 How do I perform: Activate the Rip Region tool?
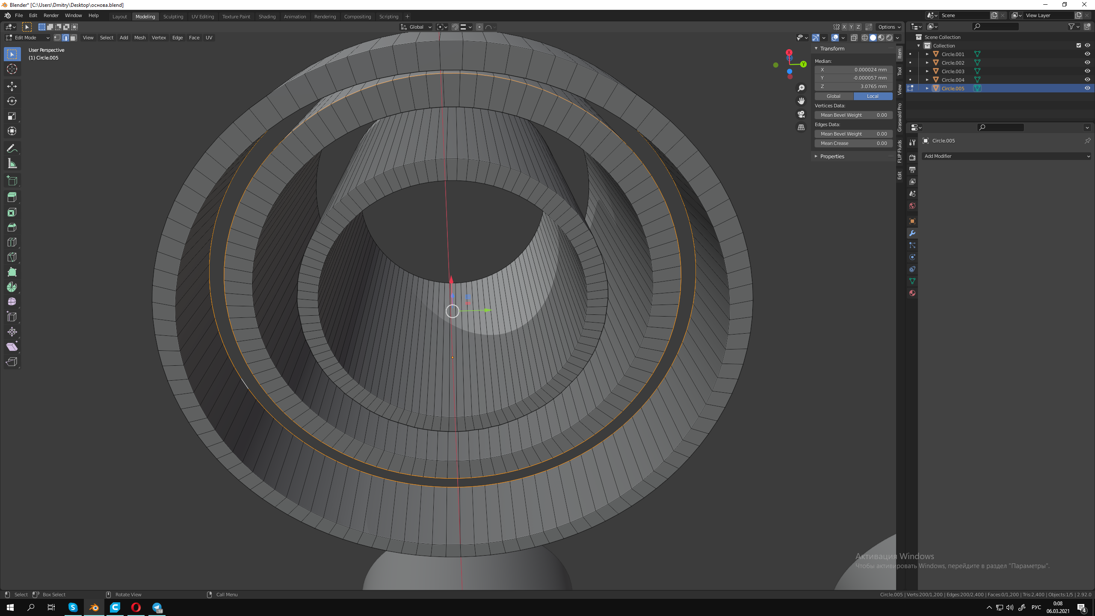pyautogui.click(x=12, y=362)
